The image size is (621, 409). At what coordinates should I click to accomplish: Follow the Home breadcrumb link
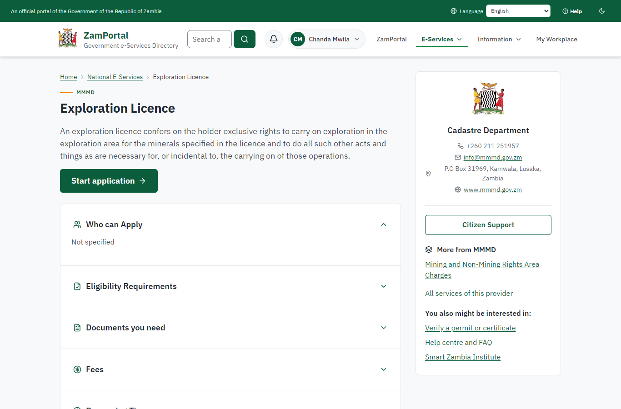pos(69,77)
